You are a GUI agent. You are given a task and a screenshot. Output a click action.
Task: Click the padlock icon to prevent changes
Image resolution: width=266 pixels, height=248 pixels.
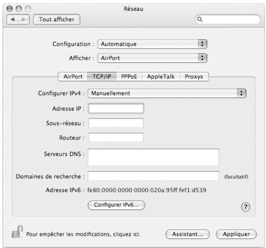point(17,232)
